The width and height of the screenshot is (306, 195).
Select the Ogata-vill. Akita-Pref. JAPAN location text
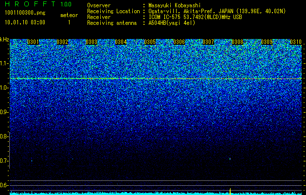pos(217,11)
